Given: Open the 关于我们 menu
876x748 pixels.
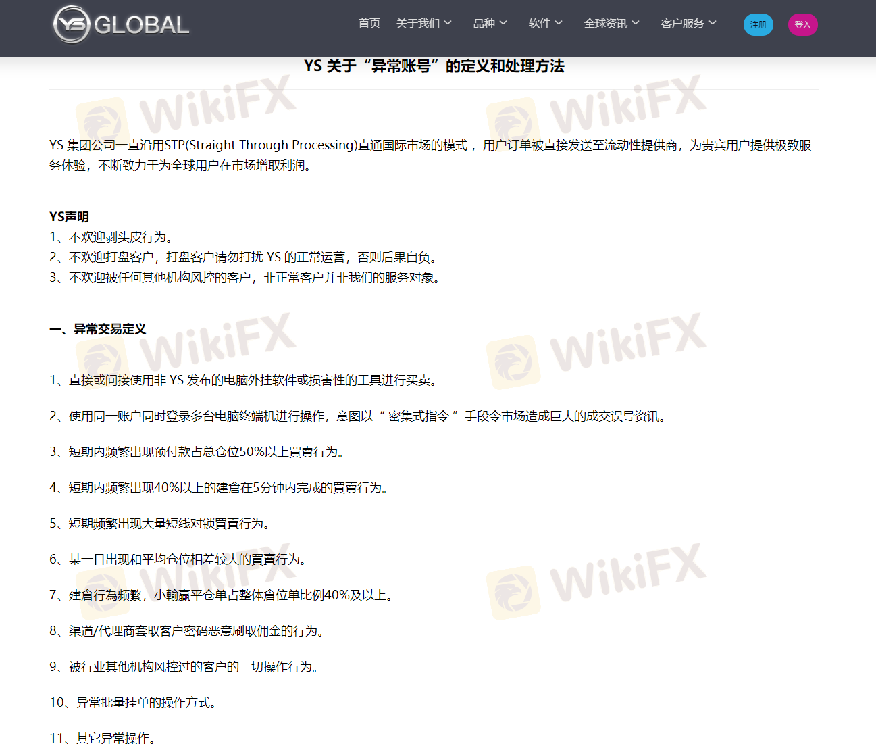Looking at the screenshot, I should coord(417,24).
